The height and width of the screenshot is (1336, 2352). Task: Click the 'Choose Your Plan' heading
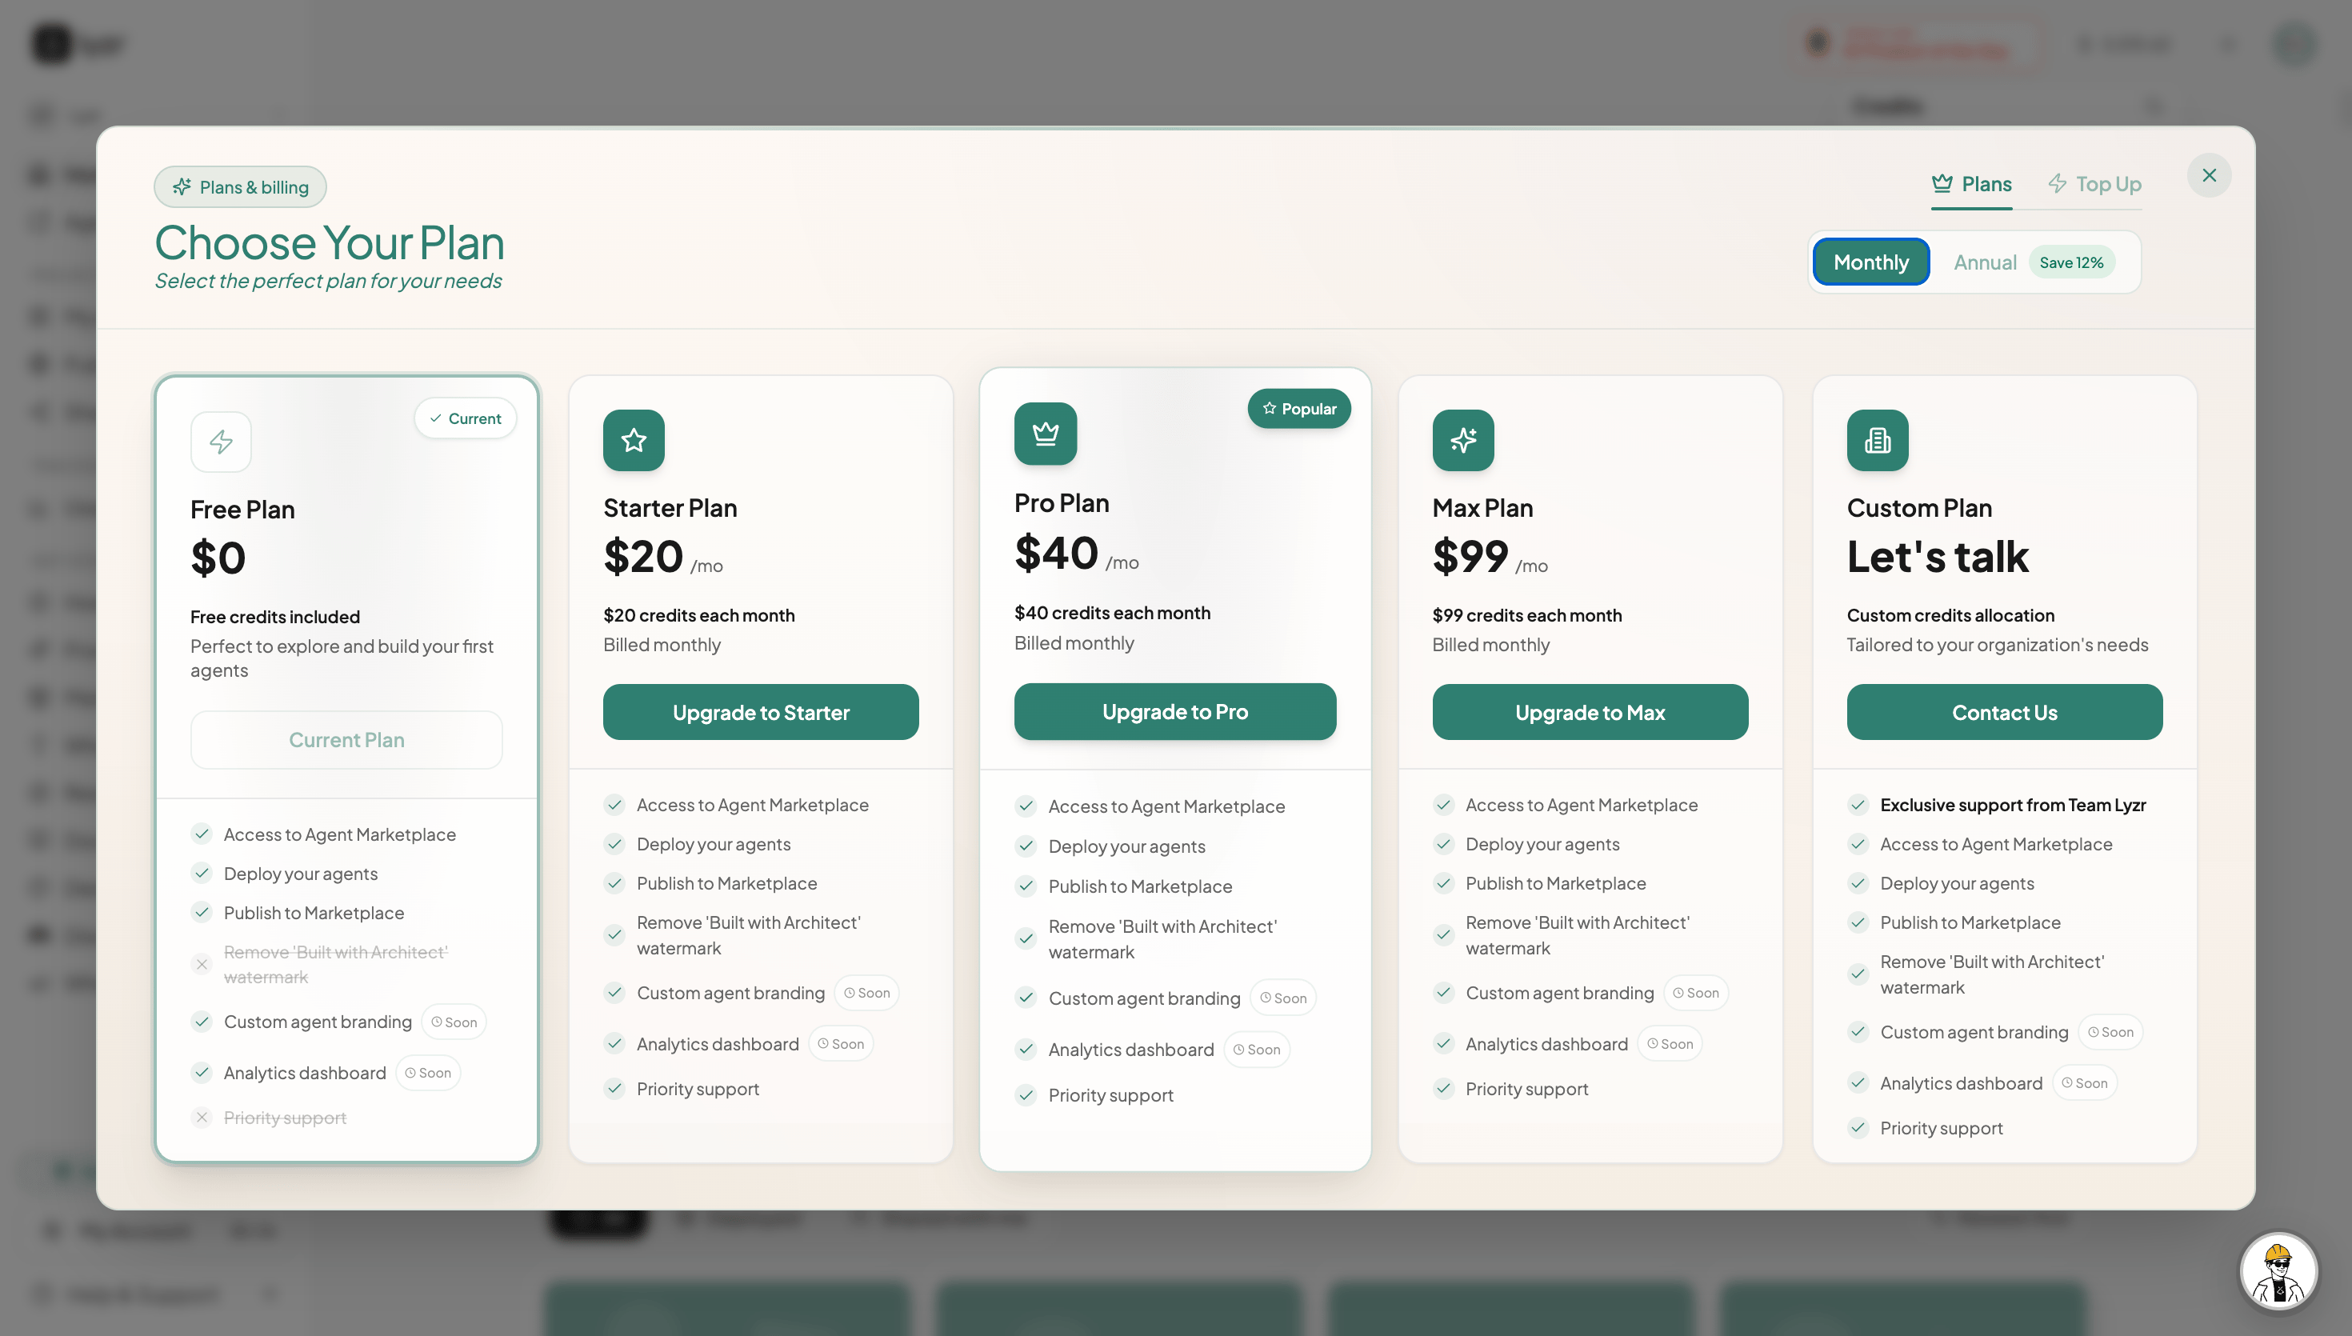coord(330,243)
